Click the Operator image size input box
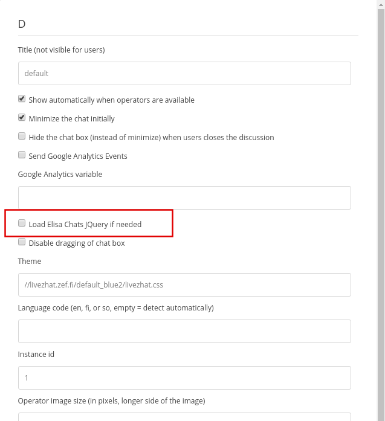Image resolution: width=385 pixels, height=421 pixels. coord(184,417)
